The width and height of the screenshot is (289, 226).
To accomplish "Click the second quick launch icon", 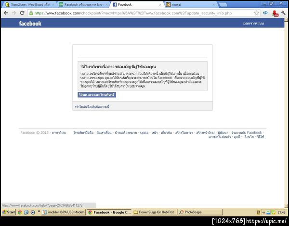I will click(x=26, y=213).
